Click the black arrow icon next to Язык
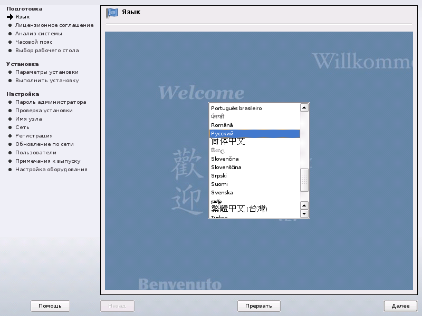 coord(10,17)
